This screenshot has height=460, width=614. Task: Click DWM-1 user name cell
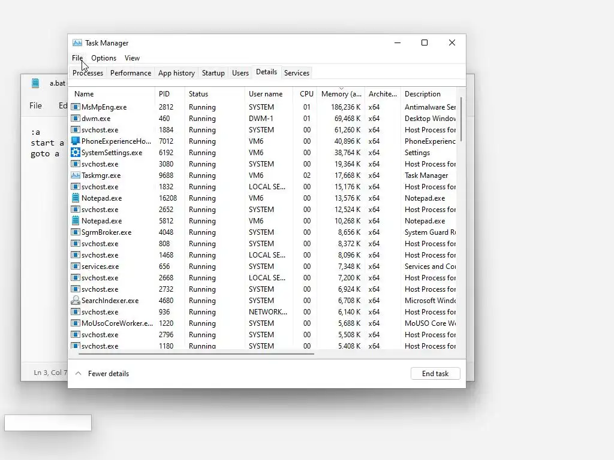tap(261, 118)
